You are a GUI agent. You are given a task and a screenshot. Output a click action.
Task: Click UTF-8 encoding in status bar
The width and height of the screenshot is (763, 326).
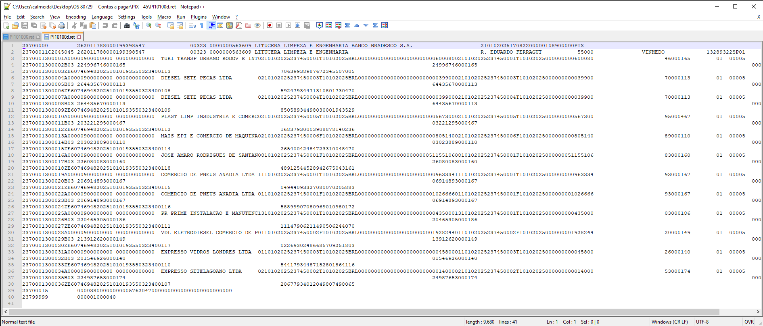tap(702, 322)
